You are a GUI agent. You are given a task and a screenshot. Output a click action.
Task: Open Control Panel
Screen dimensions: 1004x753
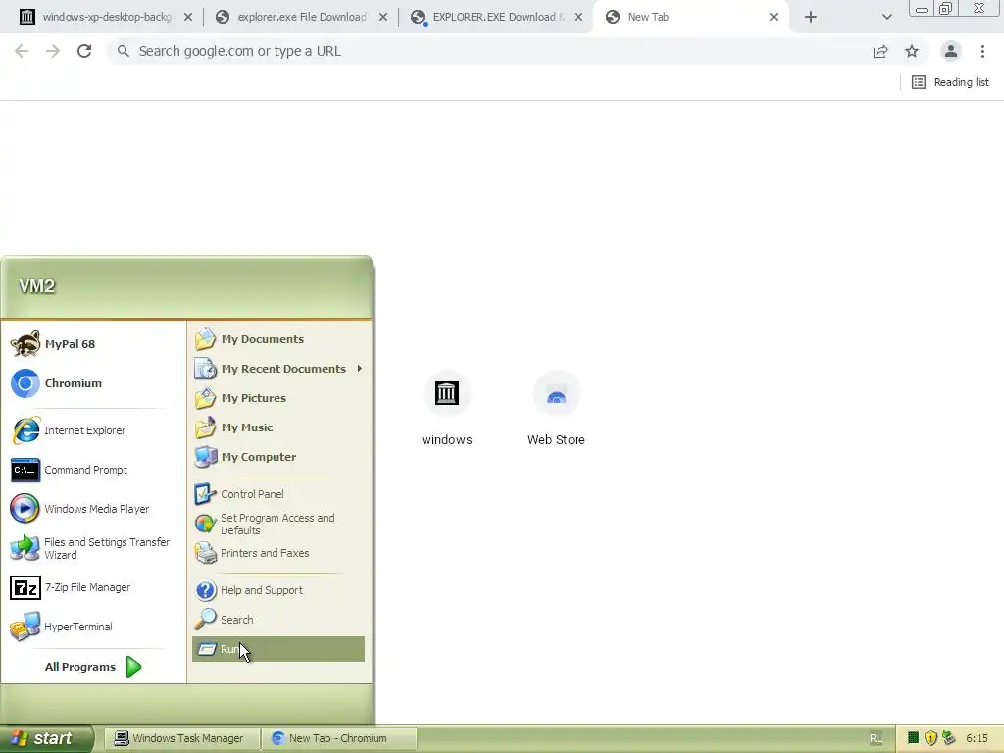tap(277, 494)
